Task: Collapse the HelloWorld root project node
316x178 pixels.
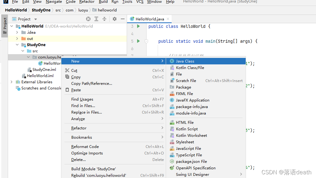Action: coord(12,26)
